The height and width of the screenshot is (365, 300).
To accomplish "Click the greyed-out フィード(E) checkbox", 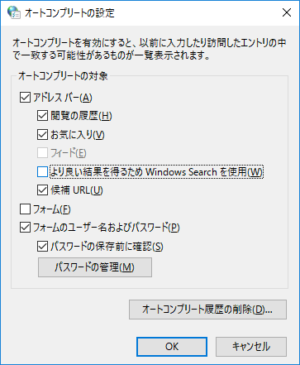I will [x=42, y=153].
